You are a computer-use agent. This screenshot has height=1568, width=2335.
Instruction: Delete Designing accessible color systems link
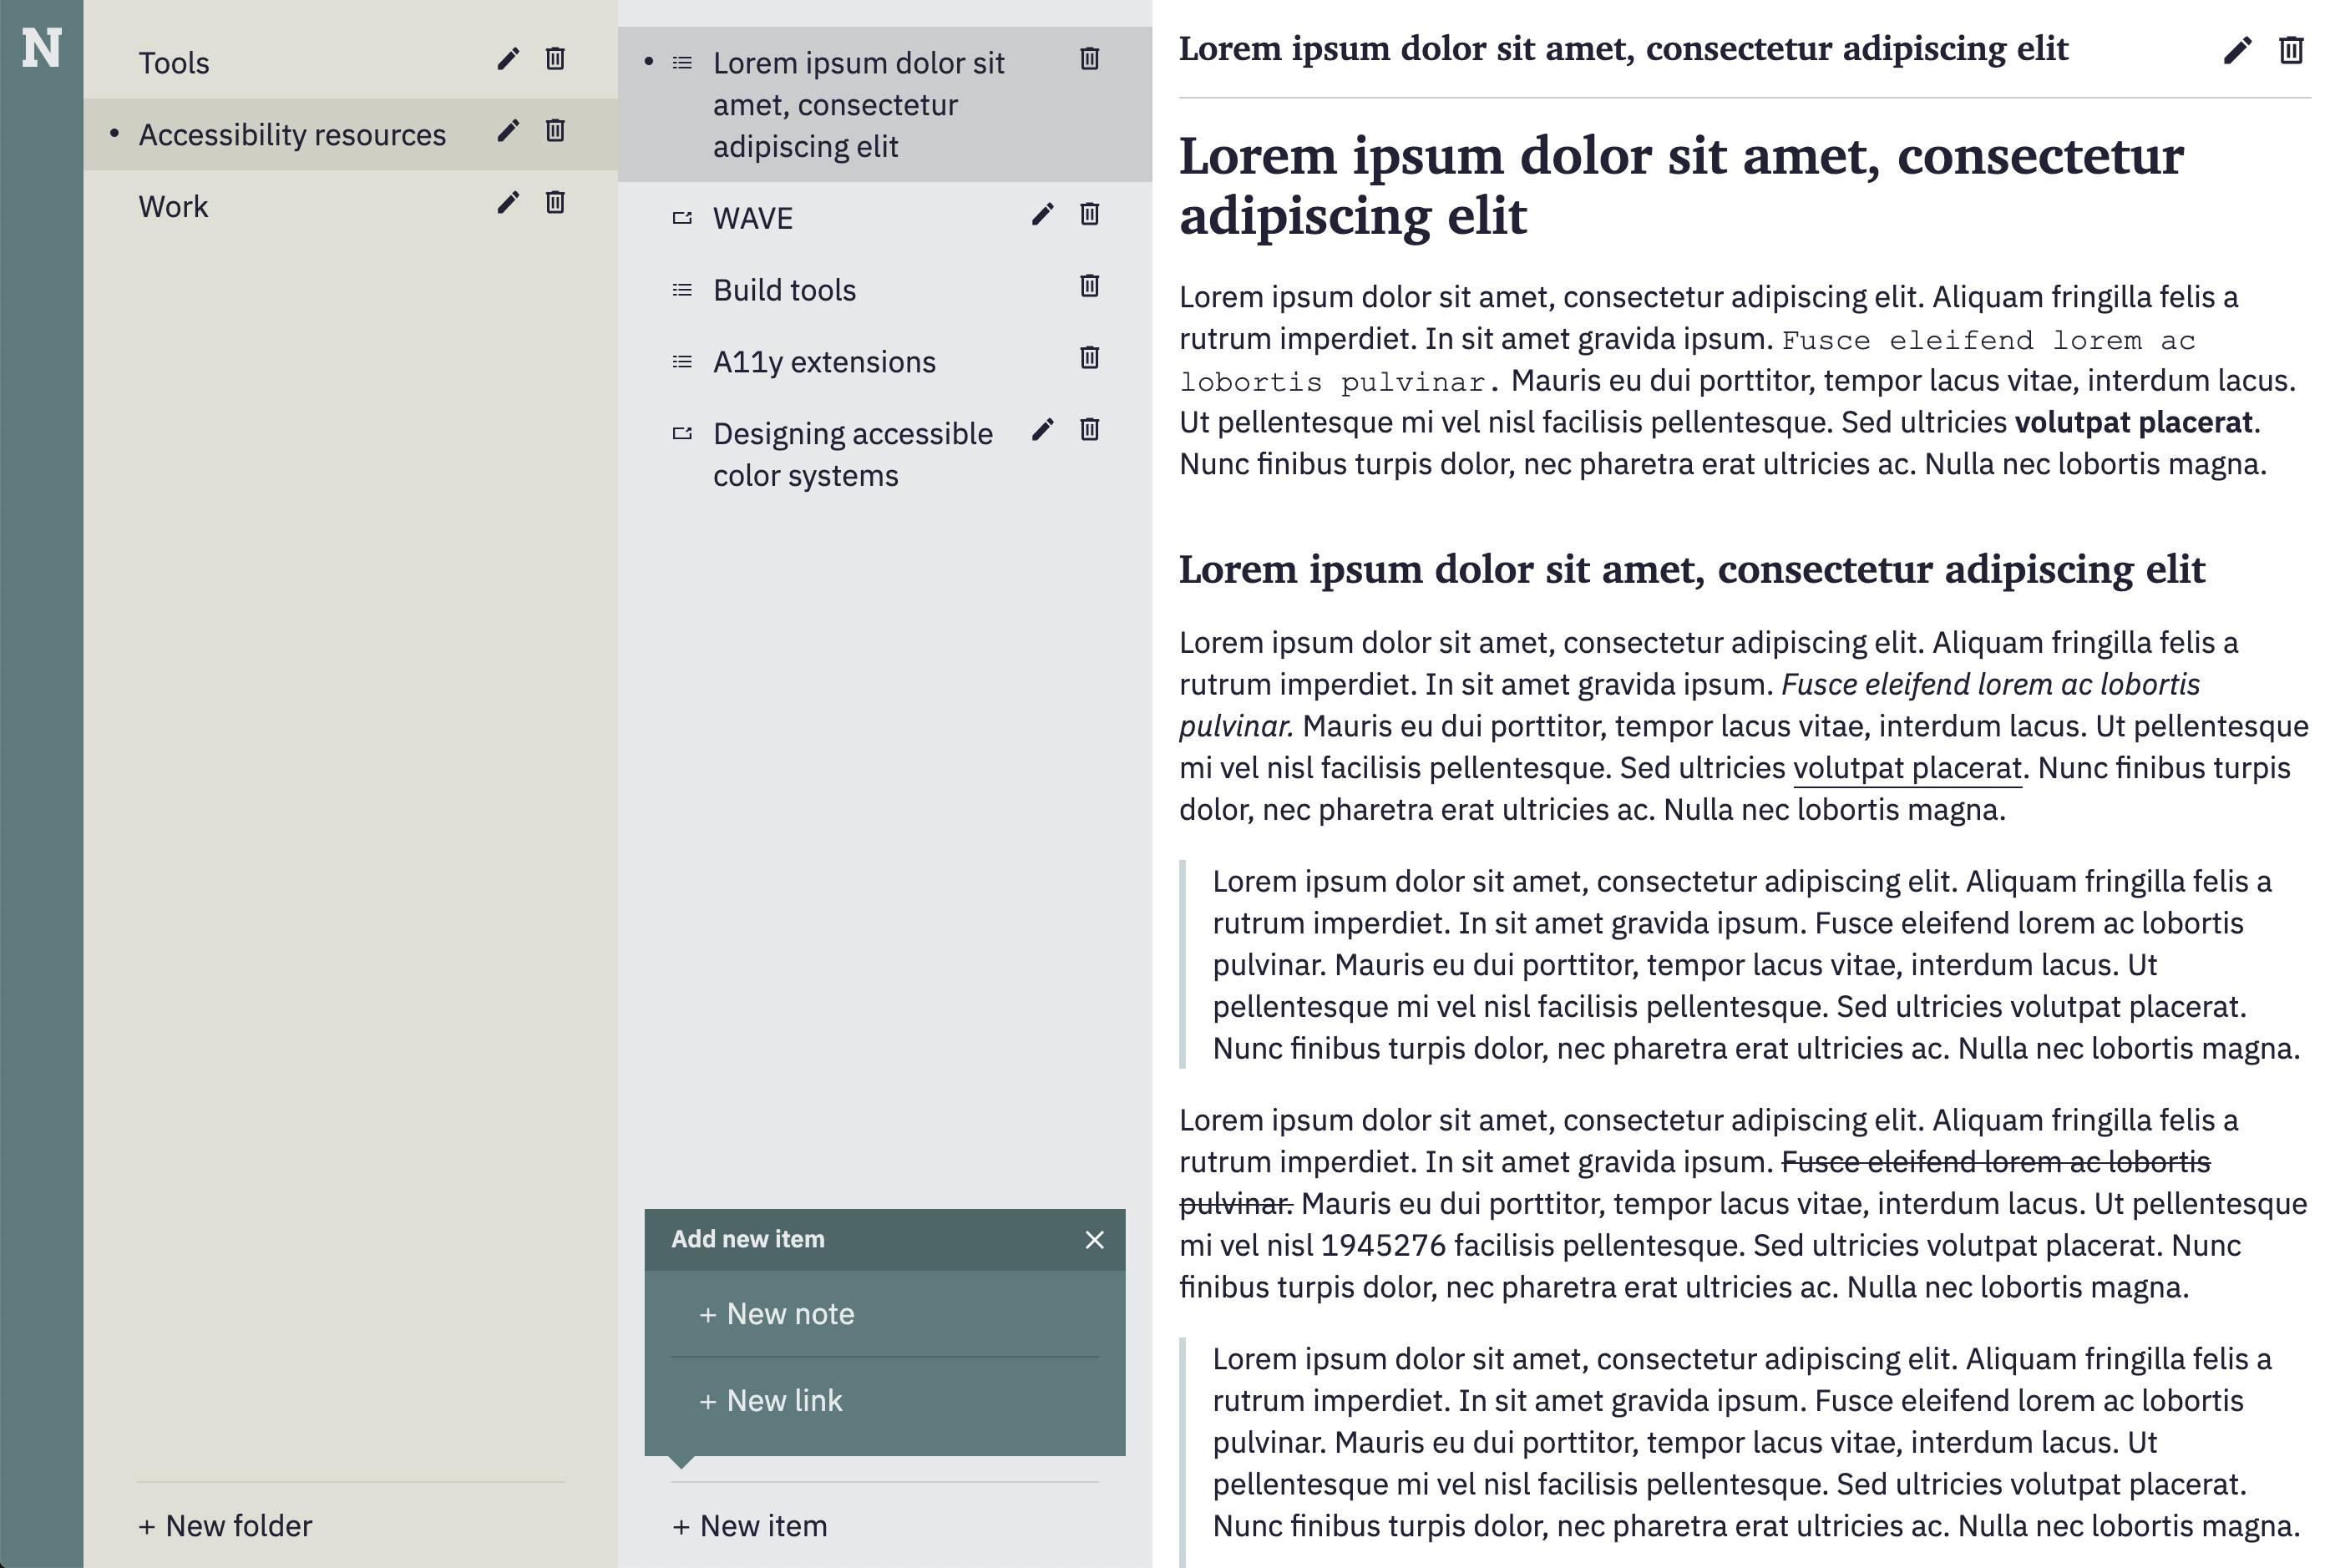click(1090, 430)
